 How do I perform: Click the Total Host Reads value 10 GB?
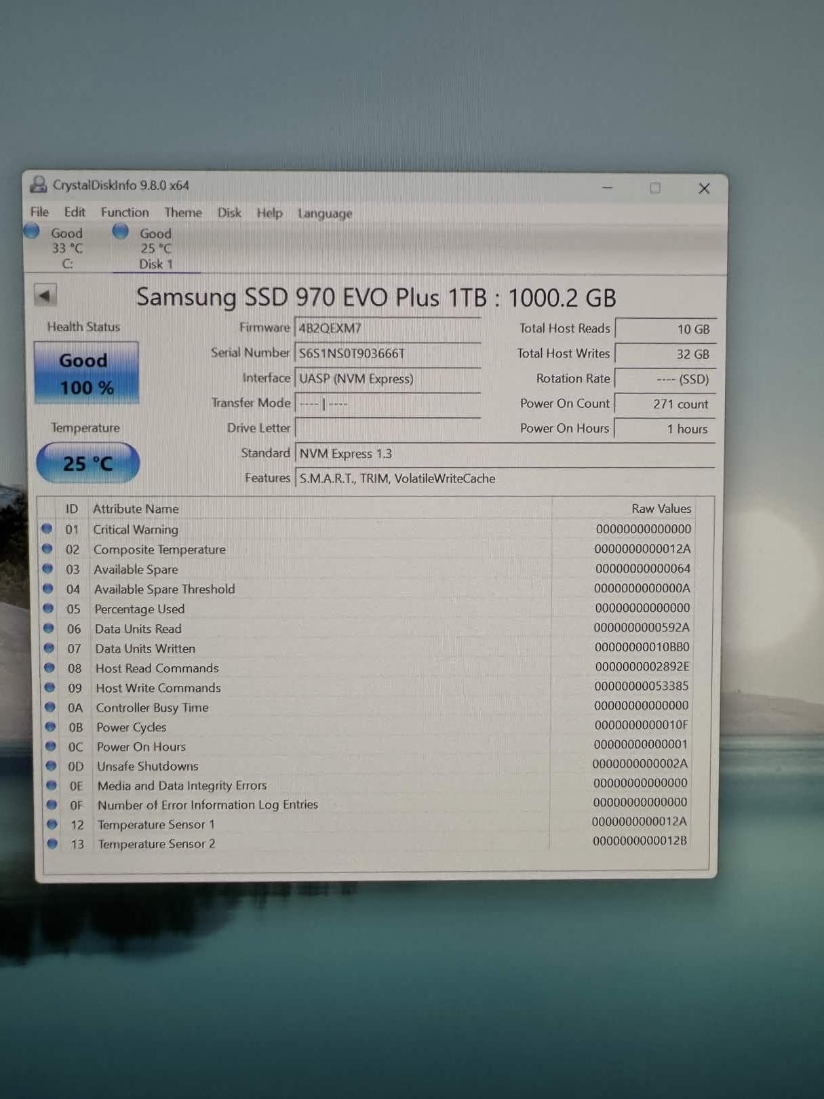tap(665, 329)
